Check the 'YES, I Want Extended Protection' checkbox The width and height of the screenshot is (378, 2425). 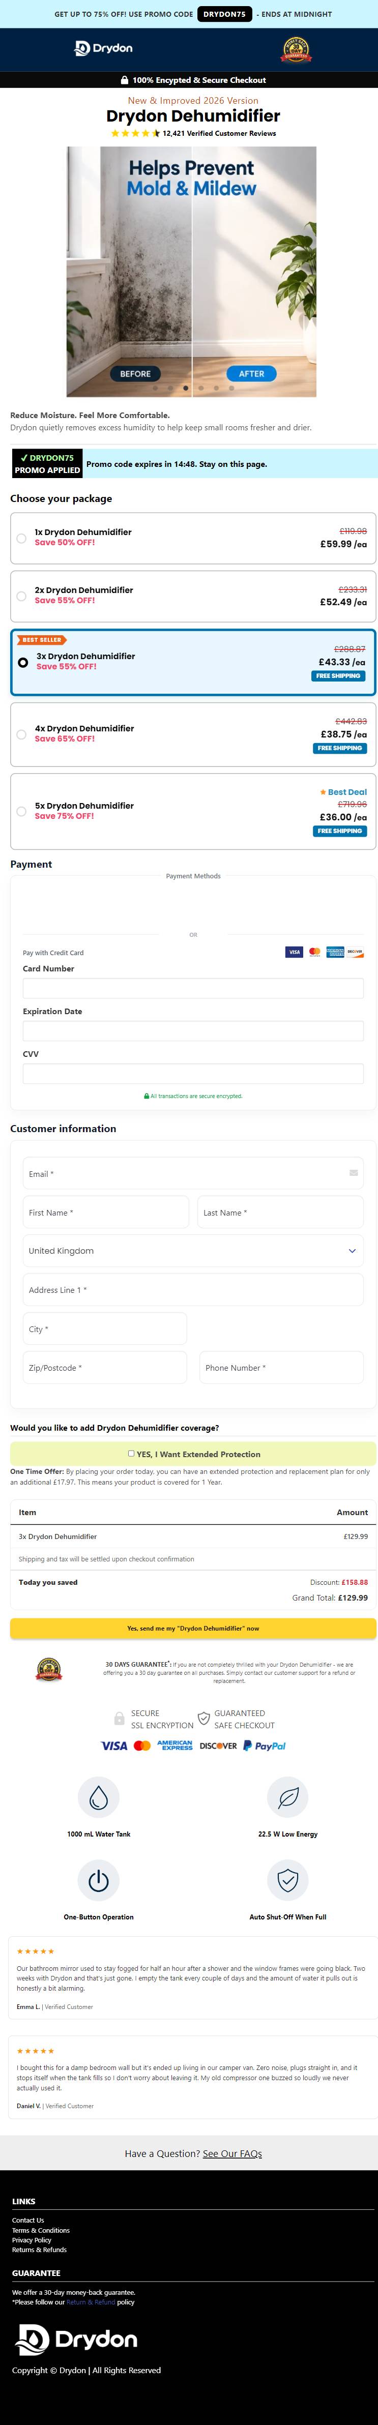(131, 1453)
